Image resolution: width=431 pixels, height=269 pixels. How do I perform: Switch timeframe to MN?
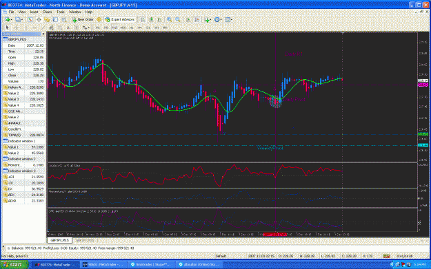pos(165,28)
